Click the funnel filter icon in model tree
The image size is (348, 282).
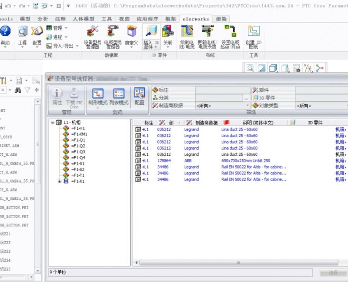click(27, 90)
